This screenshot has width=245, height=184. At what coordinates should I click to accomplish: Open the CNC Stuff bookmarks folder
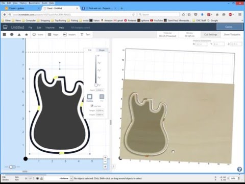199,20
